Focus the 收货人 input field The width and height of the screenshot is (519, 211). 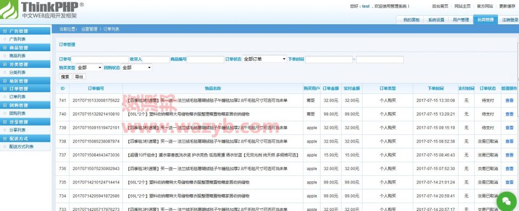click(x=156, y=59)
